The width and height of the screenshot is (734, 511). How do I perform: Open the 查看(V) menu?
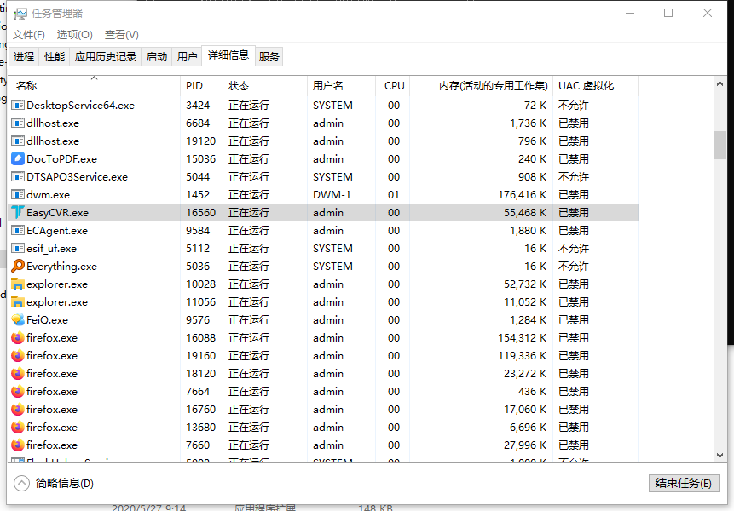tap(122, 35)
